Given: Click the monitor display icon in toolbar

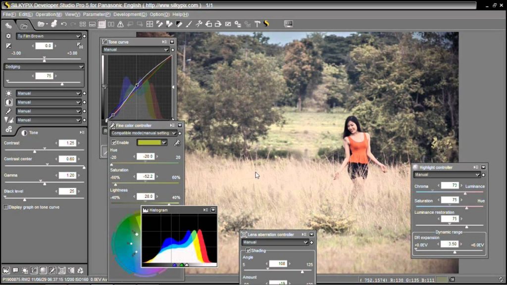Looking at the screenshot, I should click(x=289, y=24).
